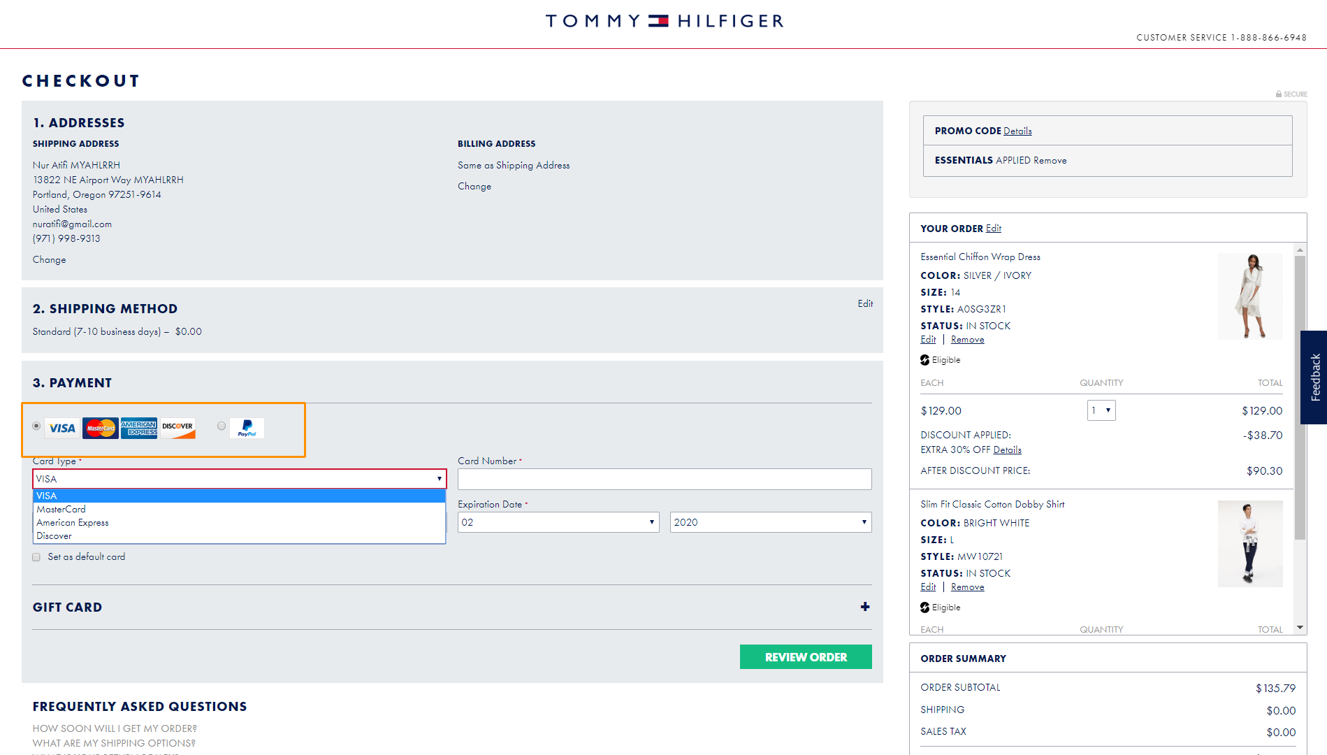Open Extra 30% Off Details link
The image size is (1327, 755).
point(1008,450)
